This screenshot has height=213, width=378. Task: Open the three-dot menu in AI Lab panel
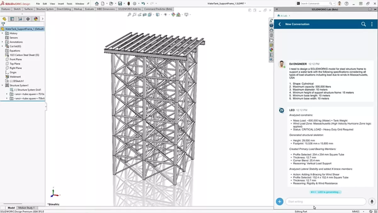click(372, 24)
